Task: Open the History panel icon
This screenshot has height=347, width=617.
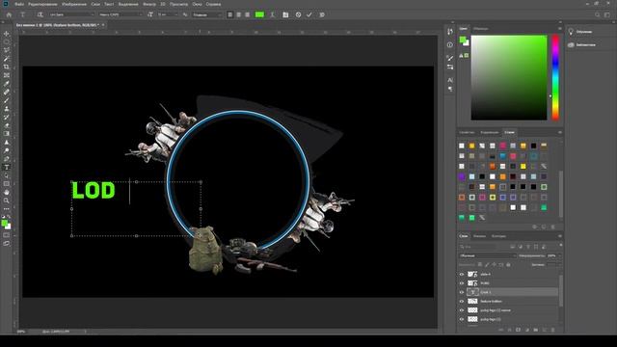Action: [450, 32]
